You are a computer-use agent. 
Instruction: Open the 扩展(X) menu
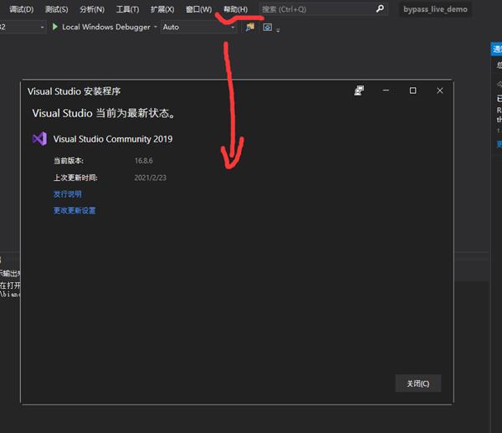[x=162, y=9]
